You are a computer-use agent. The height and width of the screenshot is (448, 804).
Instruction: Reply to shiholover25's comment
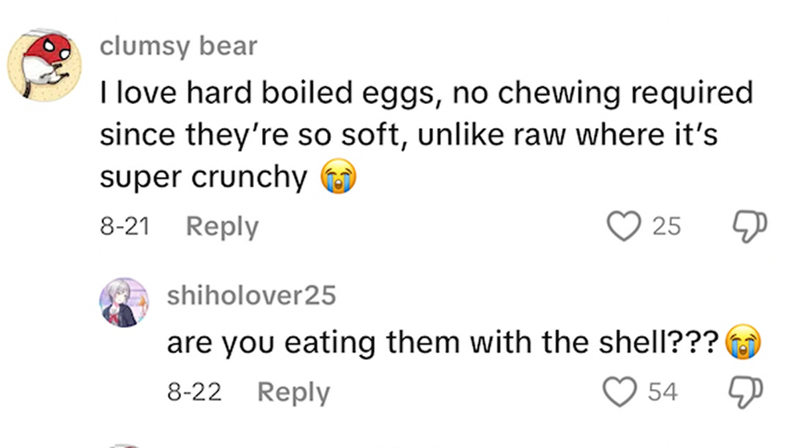(293, 392)
